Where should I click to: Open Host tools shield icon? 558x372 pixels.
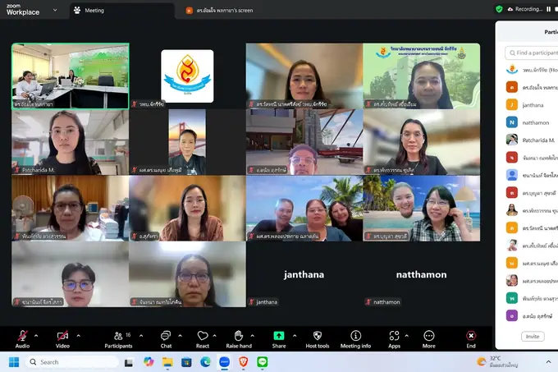pyautogui.click(x=318, y=336)
